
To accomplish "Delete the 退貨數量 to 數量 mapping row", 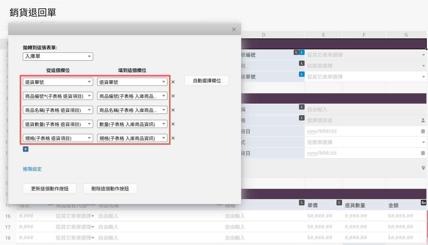I will (173, 124).
